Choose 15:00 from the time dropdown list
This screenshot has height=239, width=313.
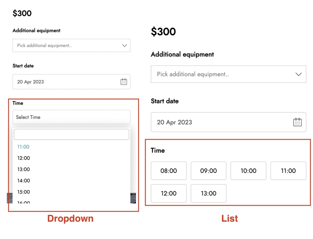(x=72, y=192)
